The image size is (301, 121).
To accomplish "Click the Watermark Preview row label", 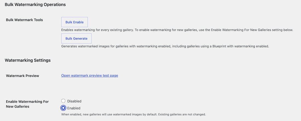I will tap(22, 76).
